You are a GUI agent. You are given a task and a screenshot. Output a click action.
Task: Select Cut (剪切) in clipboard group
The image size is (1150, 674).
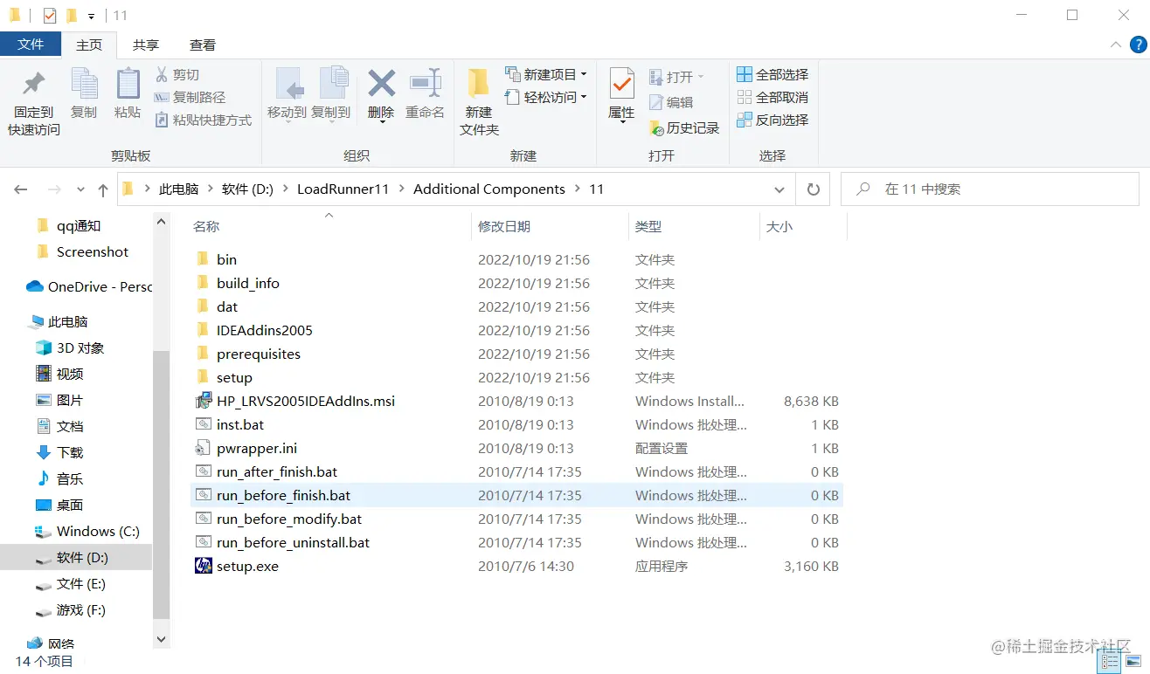pyautogui.click(x=177, y=75)
